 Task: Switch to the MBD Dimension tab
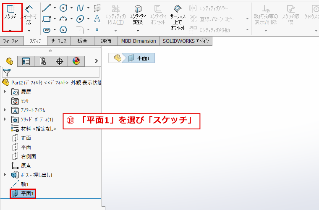tap(139, 41)
